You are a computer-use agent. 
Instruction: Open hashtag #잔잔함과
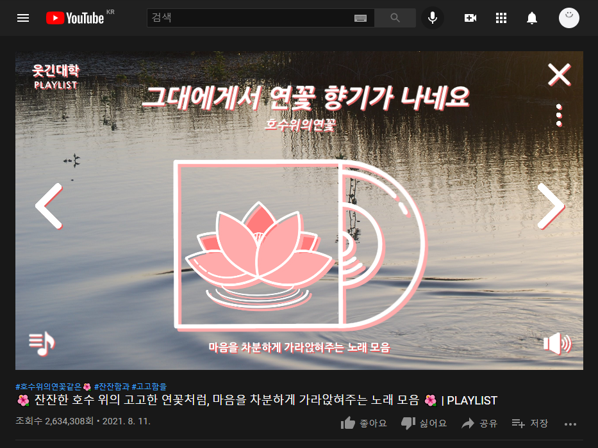coord(112,387)
